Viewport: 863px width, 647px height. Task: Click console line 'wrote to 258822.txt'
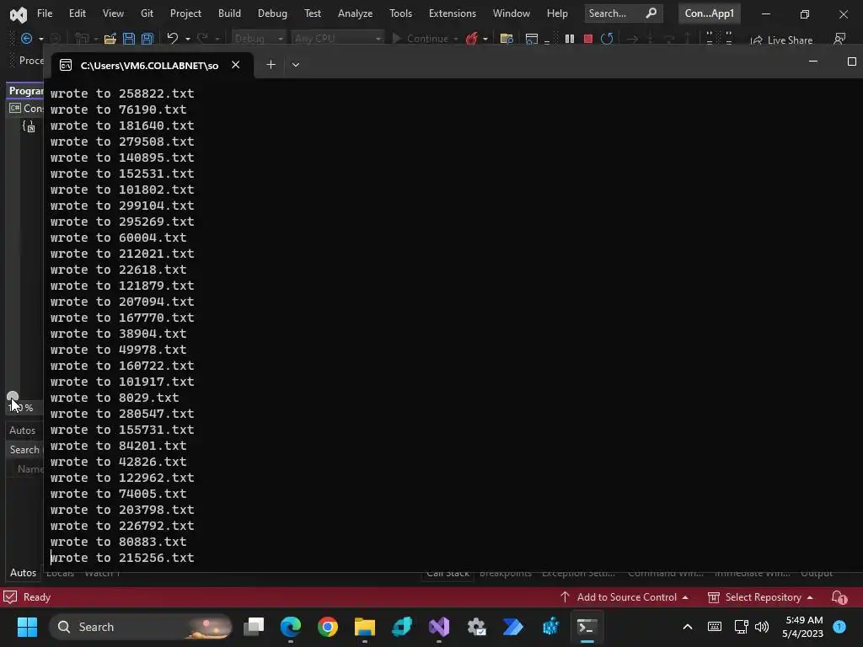(x=122, y=94)
